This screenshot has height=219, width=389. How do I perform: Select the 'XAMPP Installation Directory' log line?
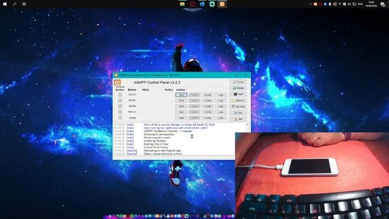(168, 131)
